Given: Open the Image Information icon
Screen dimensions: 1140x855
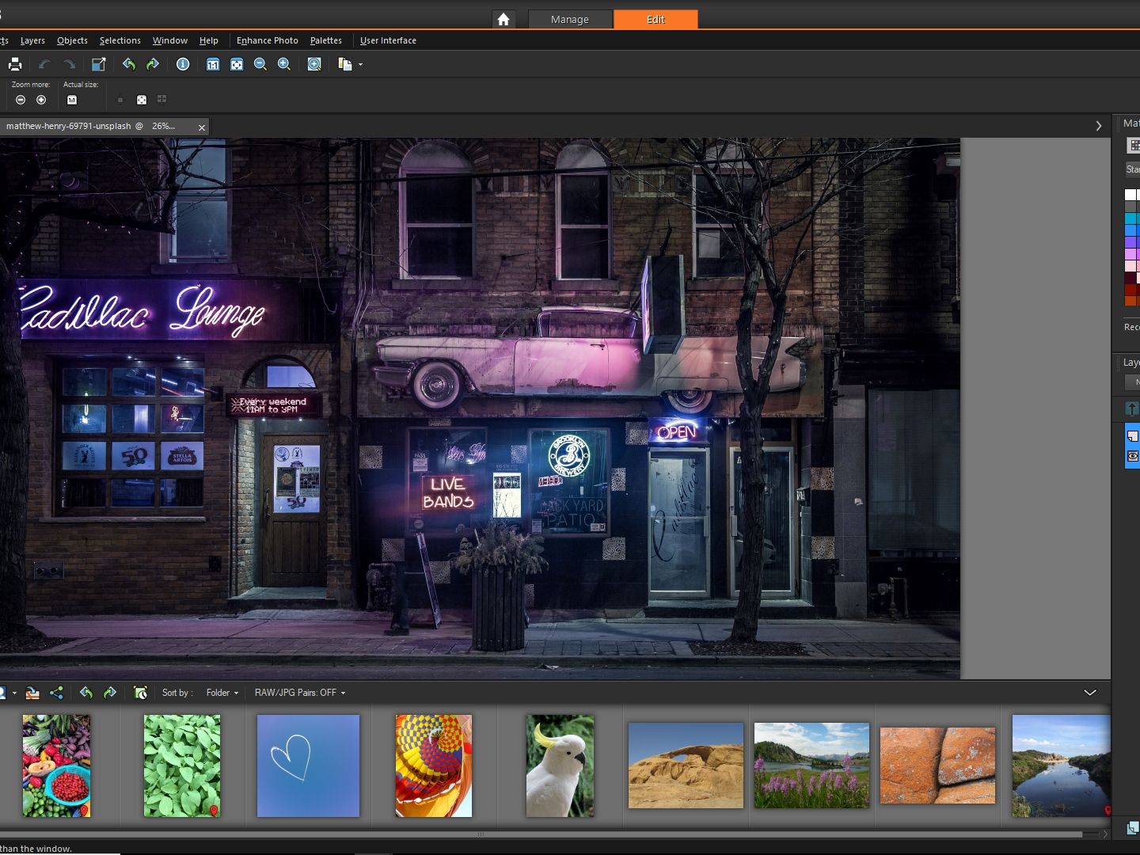Looking at the screenshot, I should 183,64.
